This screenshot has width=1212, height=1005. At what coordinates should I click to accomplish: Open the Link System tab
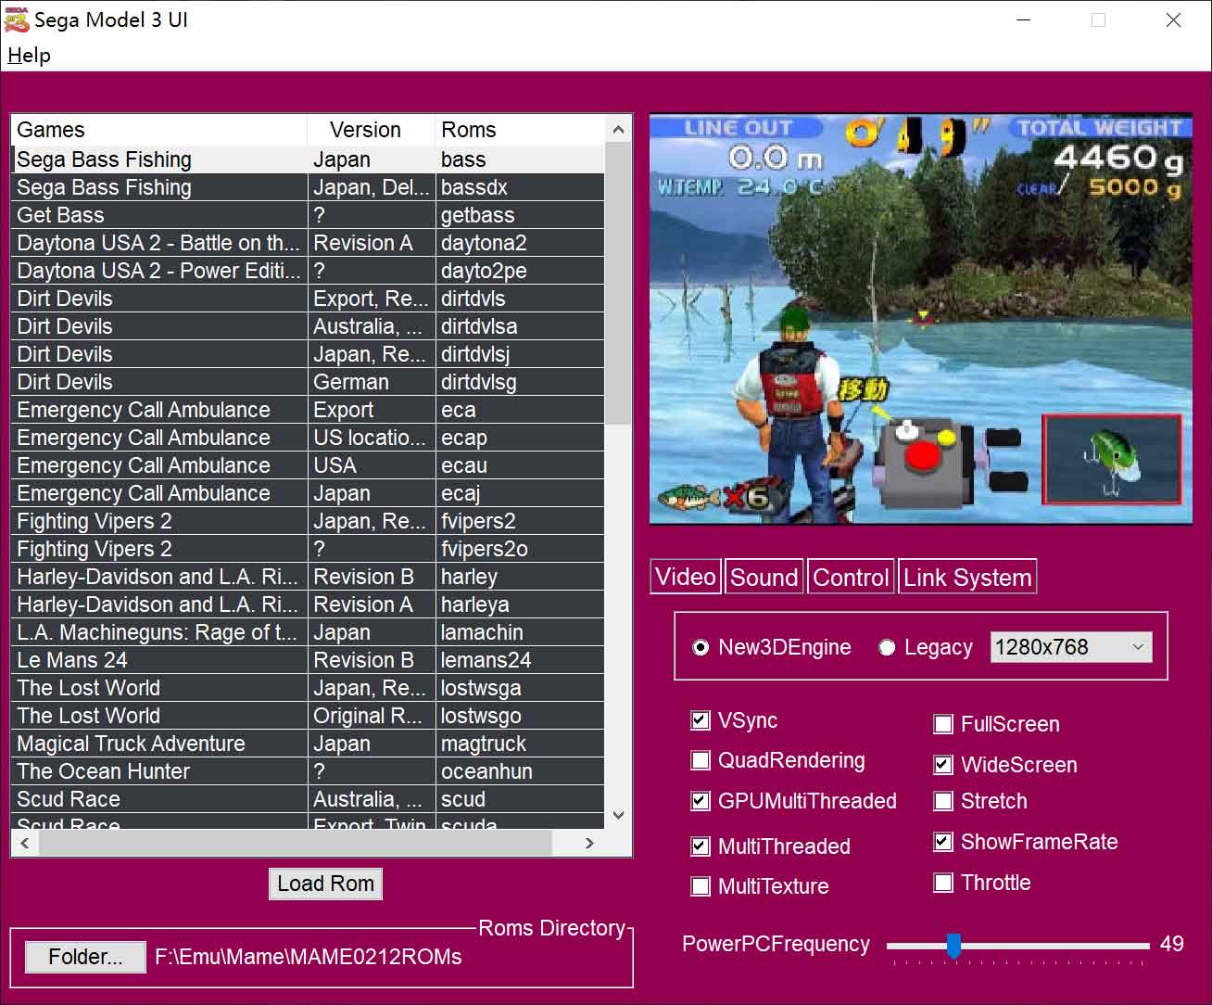point(966,577)
